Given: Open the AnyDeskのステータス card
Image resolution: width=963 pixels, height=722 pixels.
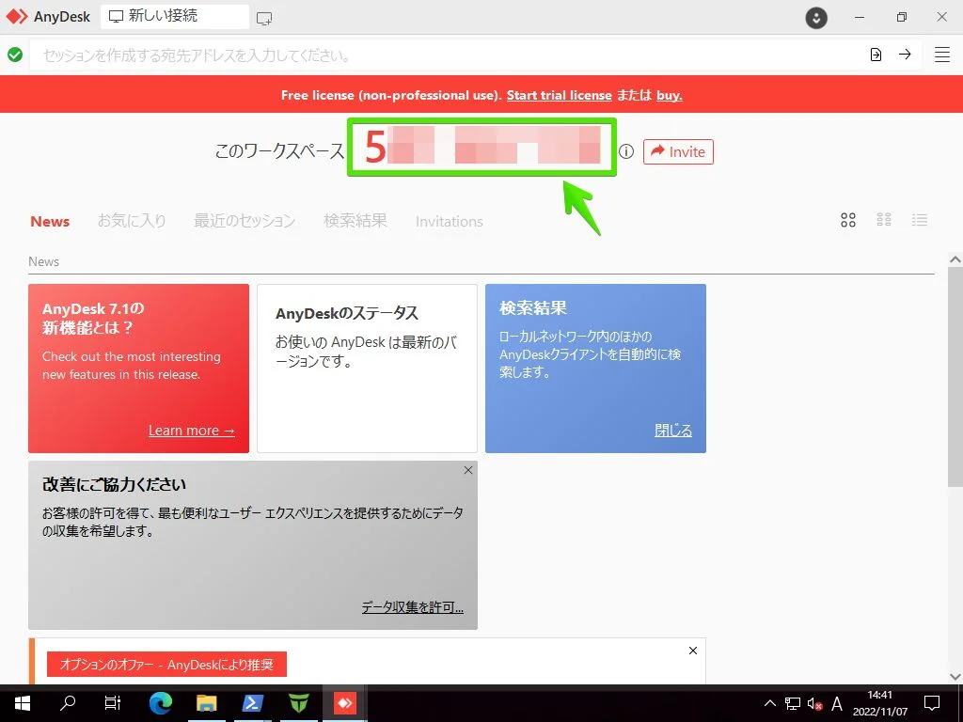Looking at the screenshot, I should tap(367, 369).
